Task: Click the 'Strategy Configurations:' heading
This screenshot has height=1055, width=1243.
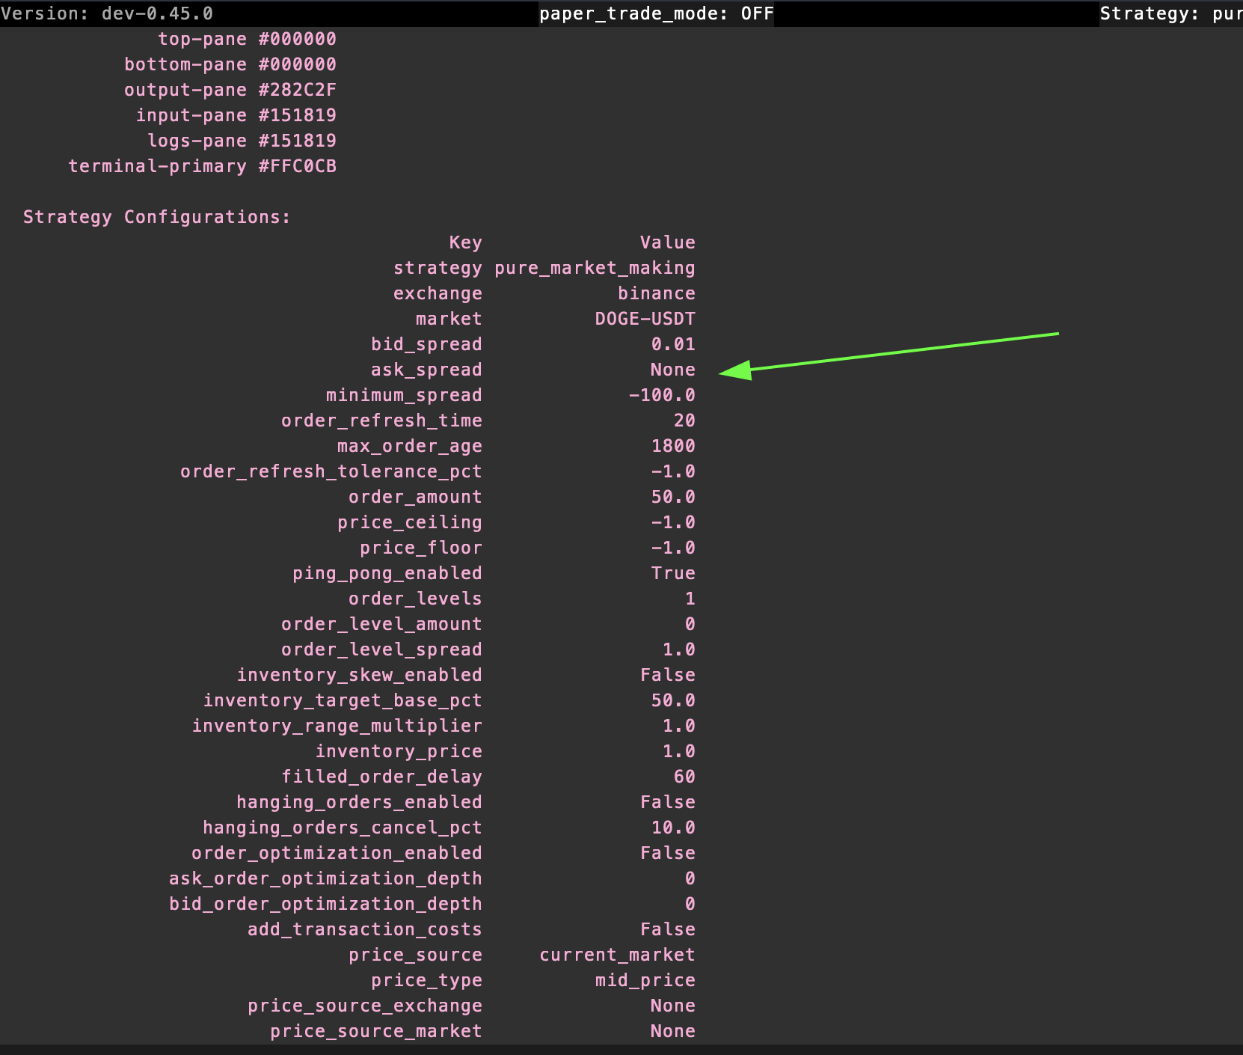Action: click(x=157, y=217)
